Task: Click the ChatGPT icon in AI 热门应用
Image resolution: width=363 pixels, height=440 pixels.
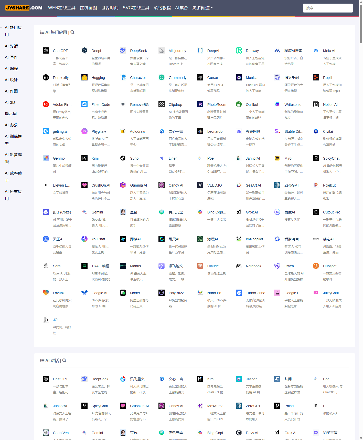Action: pos(46,50)
